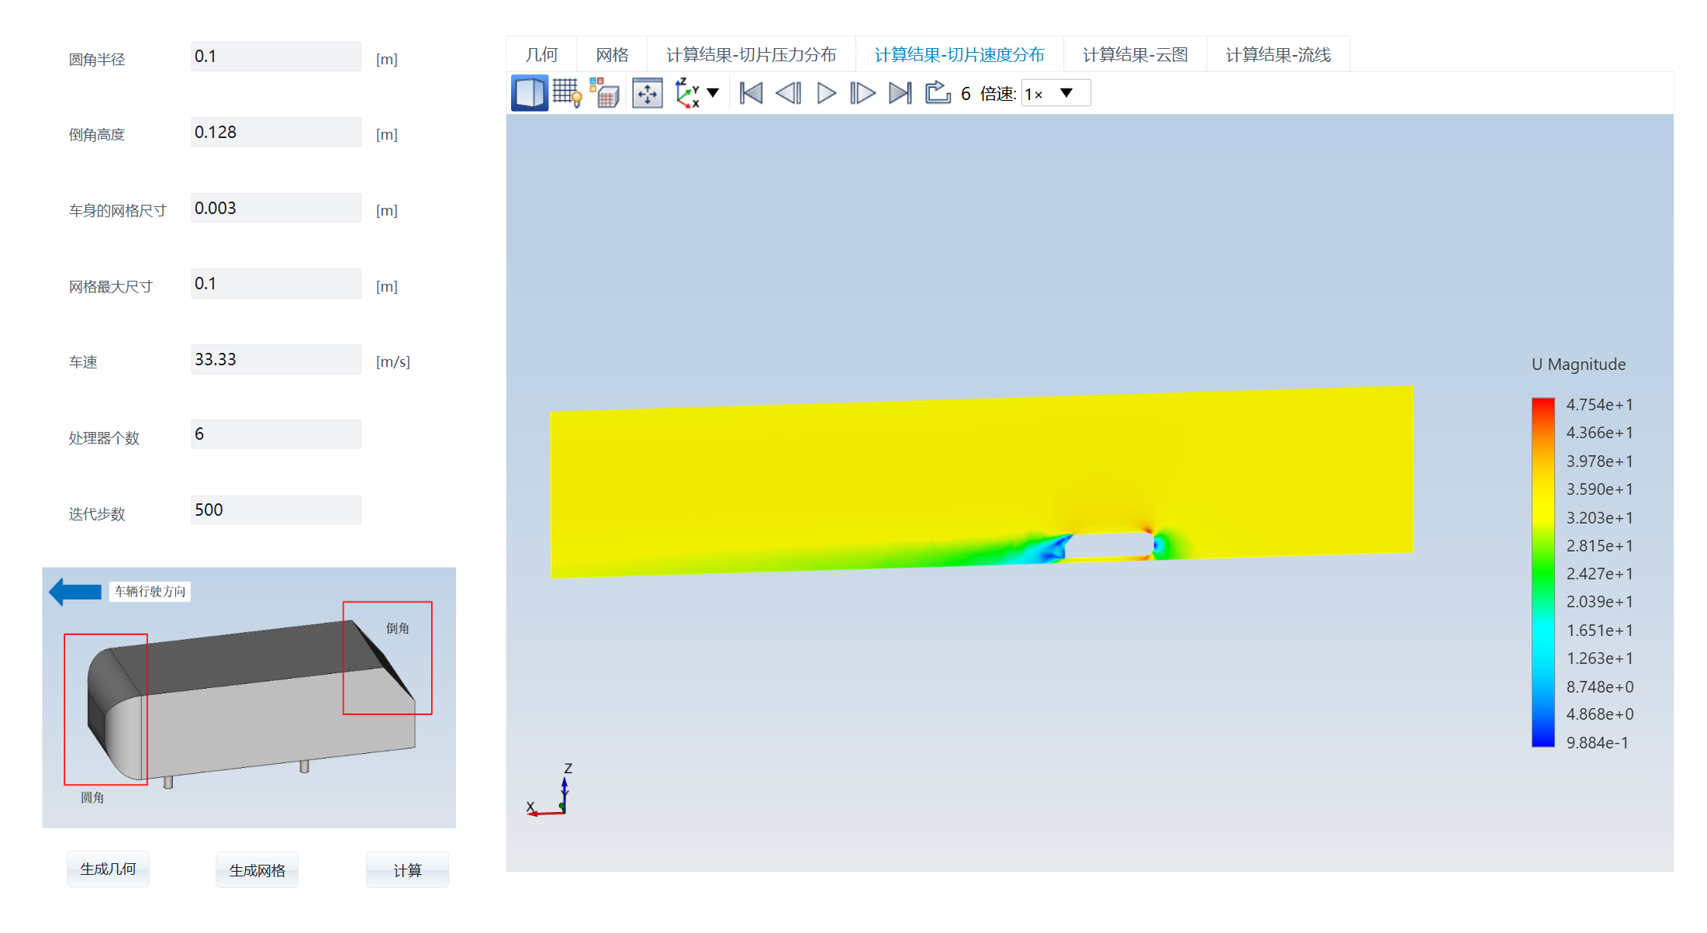1707x933 pixels.
Task: Click the 9.884e-1 legend minimum value
Action: 1597,743
